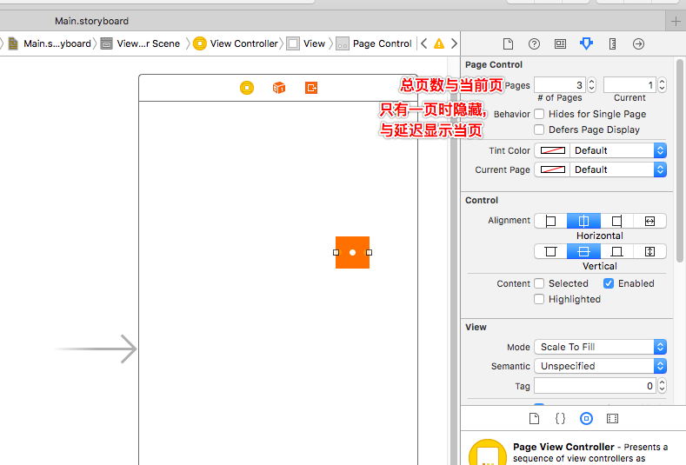Uncheck the Enabled content option
Screen dimensions: 686x465
[609, 283]
